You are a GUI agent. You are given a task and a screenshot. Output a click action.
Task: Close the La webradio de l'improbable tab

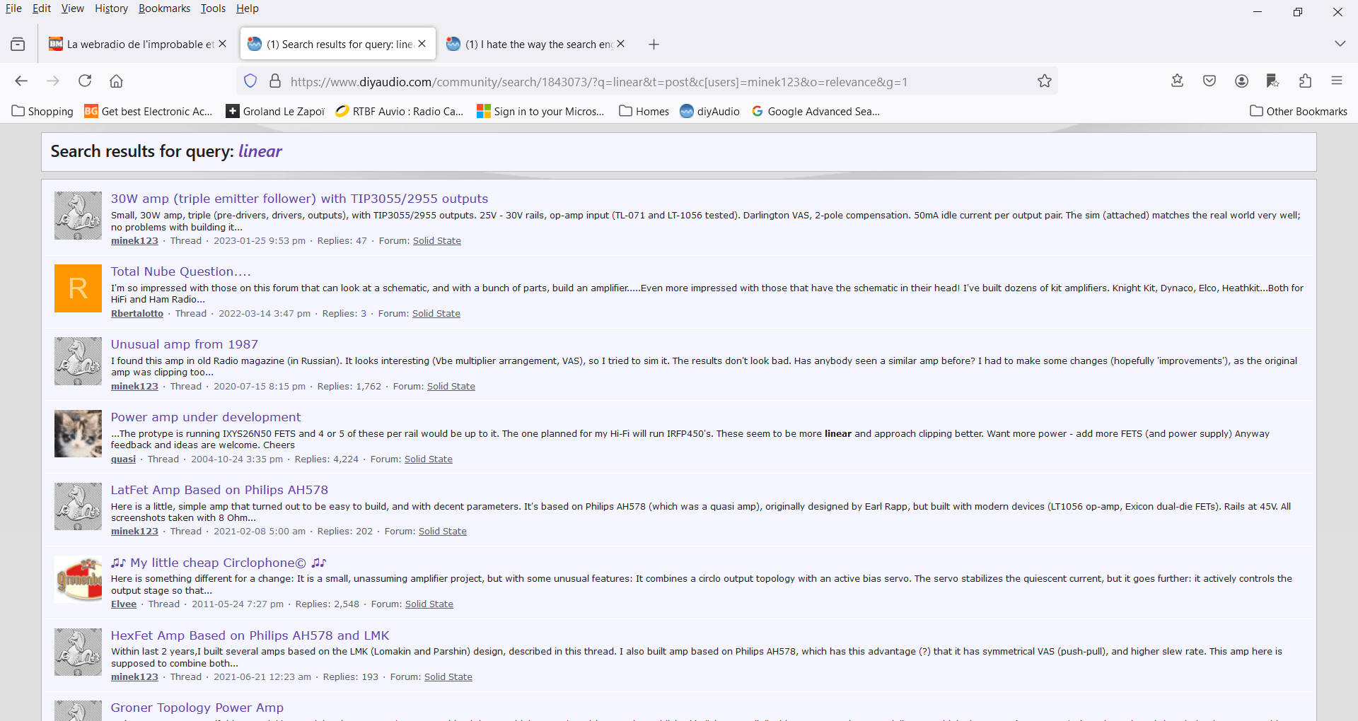[222, 44]
